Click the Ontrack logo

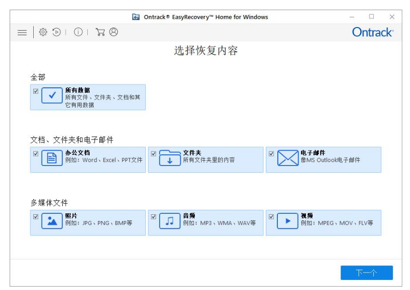click(372, 32)
